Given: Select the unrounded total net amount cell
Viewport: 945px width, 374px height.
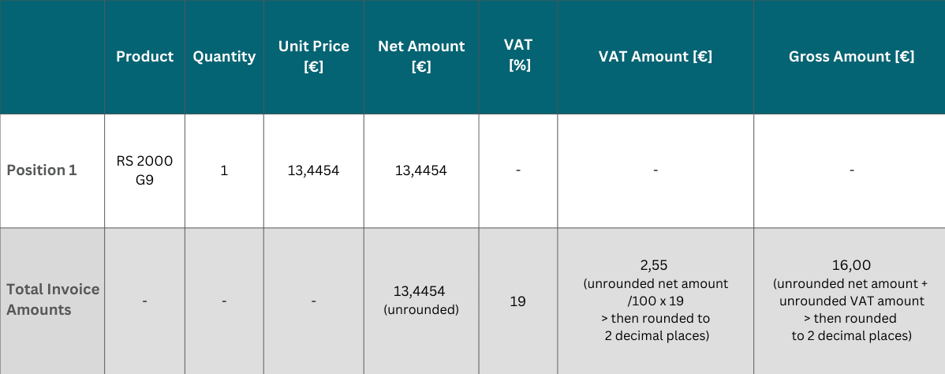Looking at the screenshot, I should [421, 300].
